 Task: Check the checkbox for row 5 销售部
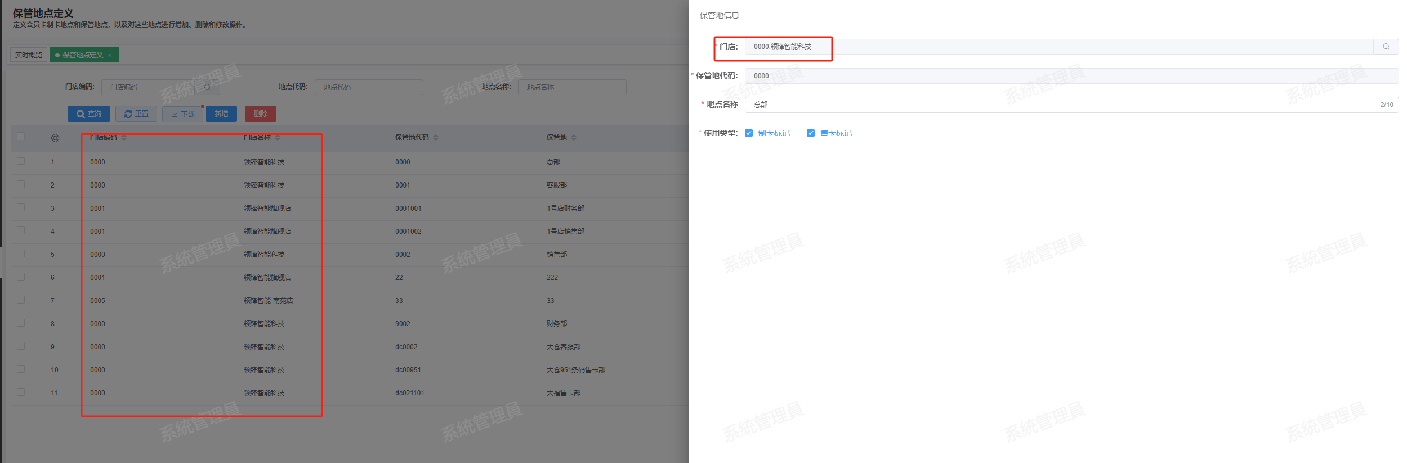[x=21, y=253]
